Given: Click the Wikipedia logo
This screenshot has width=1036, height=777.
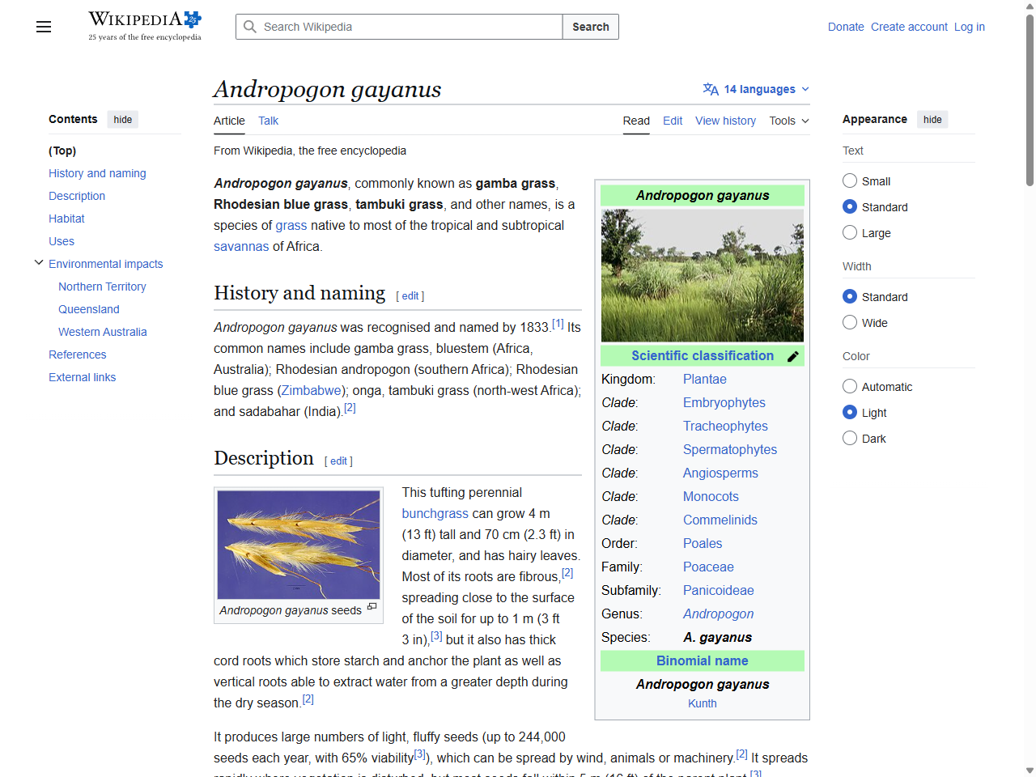Looking at the screenshot, I should click(145, 26).
